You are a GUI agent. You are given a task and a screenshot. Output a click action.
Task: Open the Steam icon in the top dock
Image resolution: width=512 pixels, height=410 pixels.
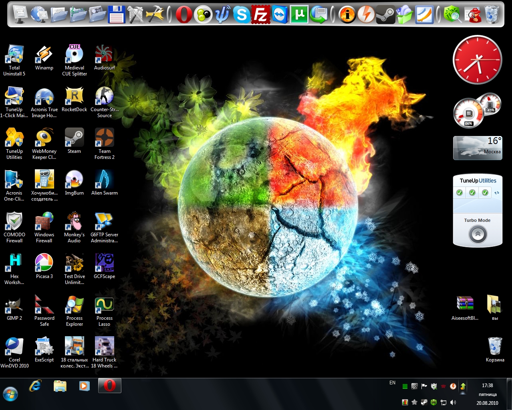tap(386, 14)
